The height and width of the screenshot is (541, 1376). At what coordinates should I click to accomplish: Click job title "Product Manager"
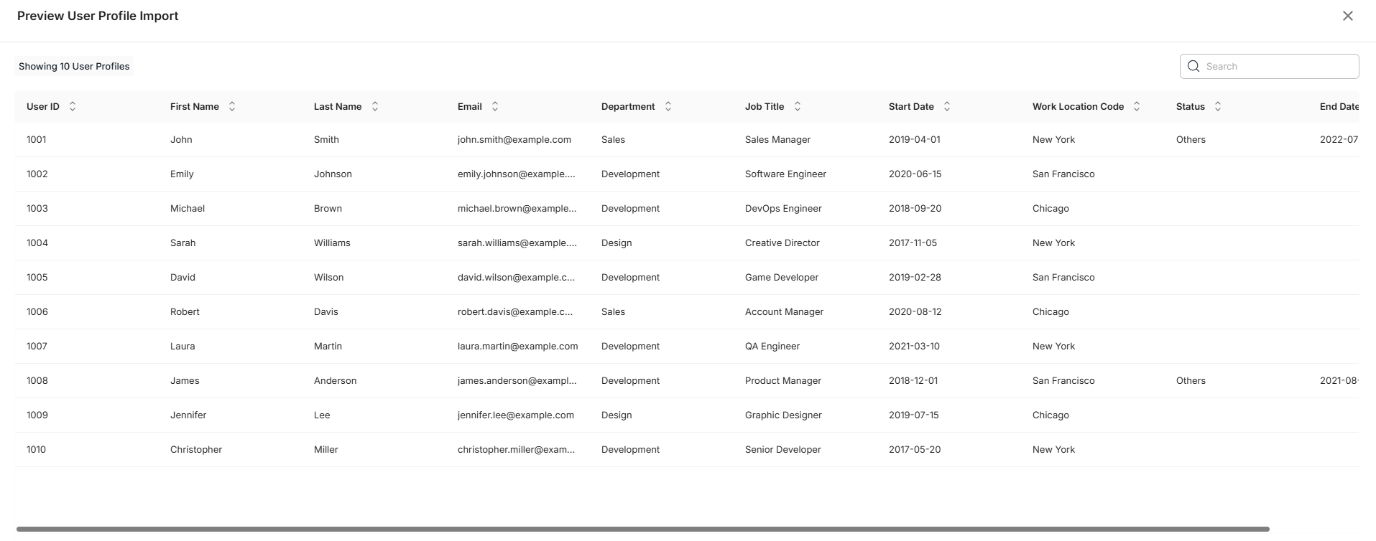(x=783, y=380)
